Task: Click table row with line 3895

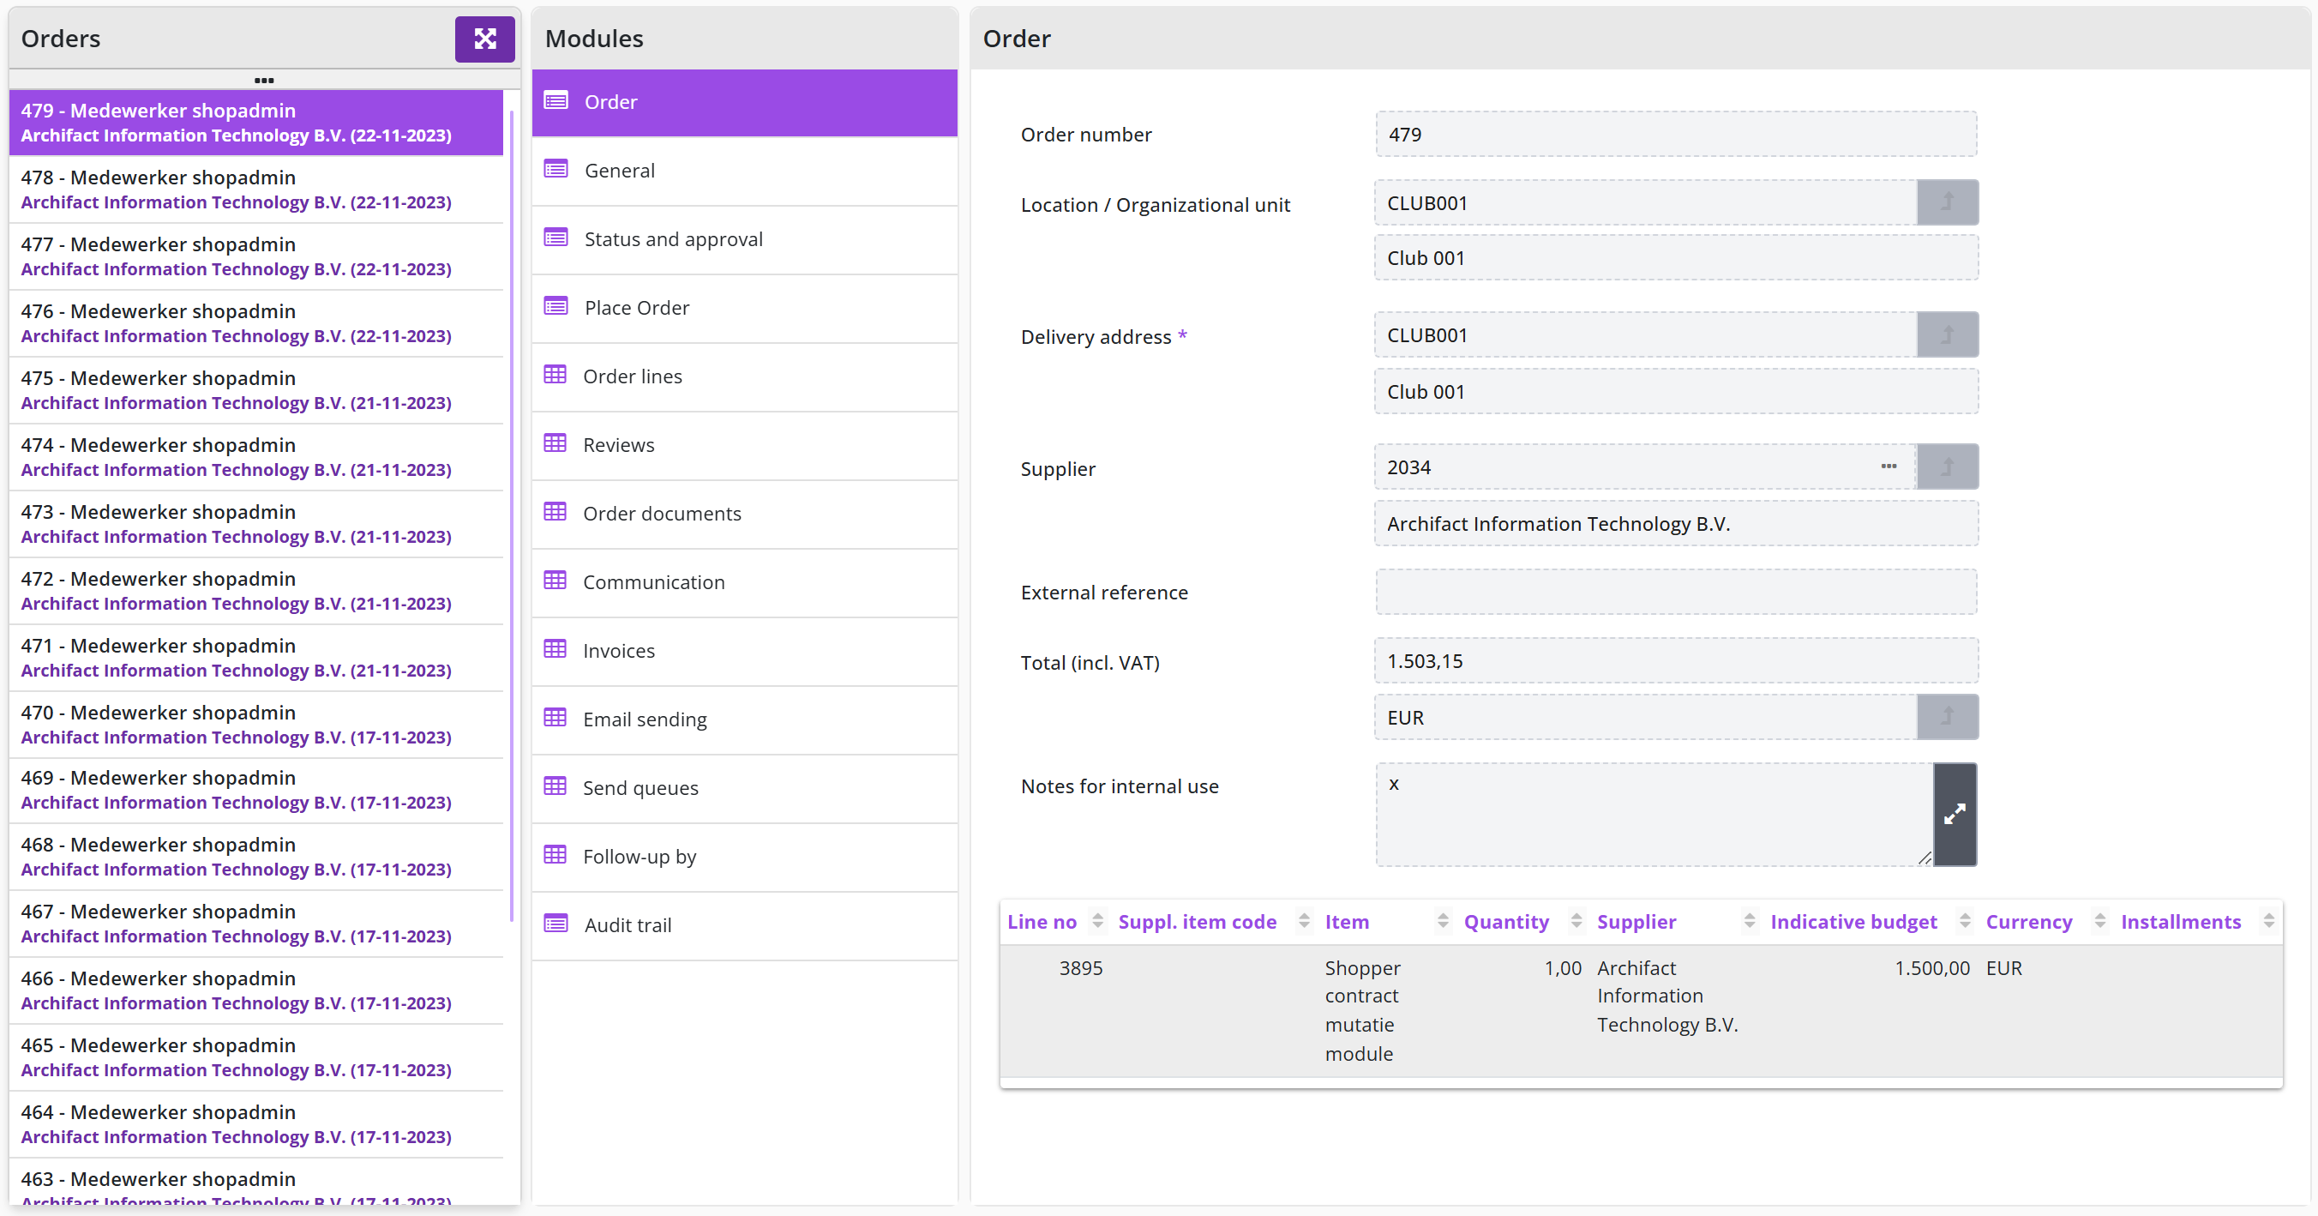Action: pyautogui.click(x=1641, y=1010)
